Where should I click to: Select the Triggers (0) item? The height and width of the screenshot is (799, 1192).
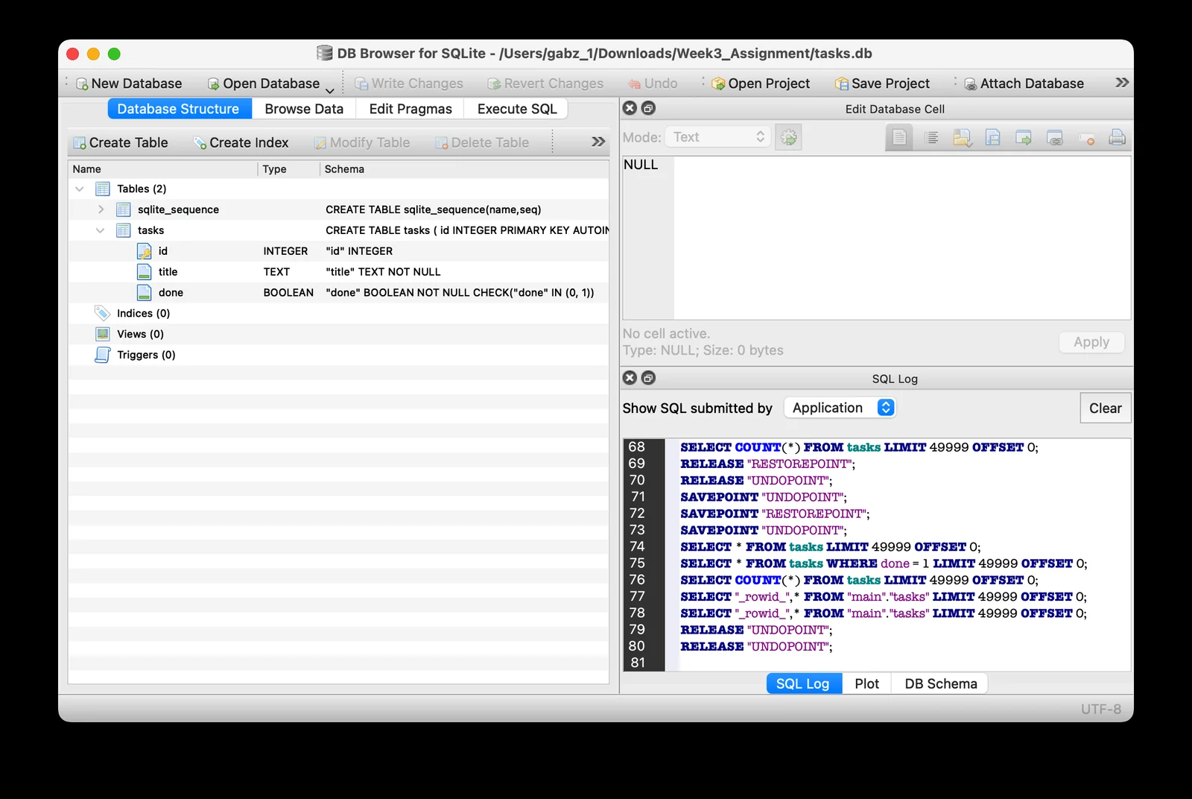[x=339, y=355]
